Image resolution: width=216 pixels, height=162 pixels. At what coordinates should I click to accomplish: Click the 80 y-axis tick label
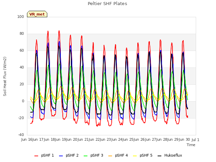(22, 34)
